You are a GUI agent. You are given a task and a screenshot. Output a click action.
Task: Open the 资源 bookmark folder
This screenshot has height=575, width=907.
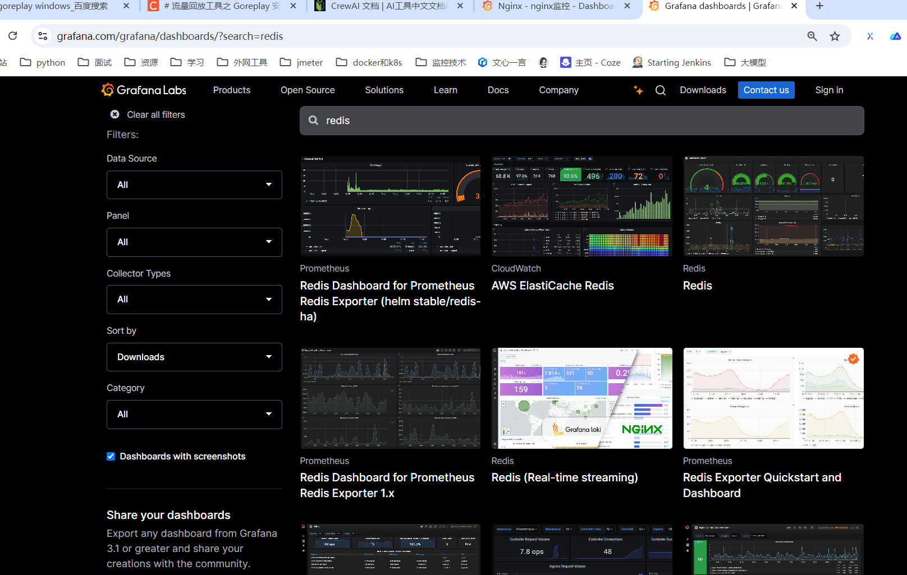tap(141, 62)
